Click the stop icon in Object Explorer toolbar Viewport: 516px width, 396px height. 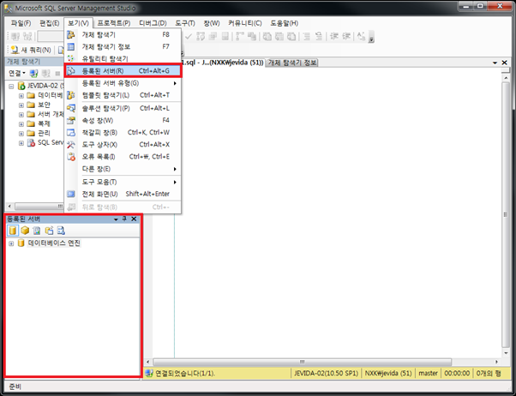pyautogui.click(x=58, y=73)
